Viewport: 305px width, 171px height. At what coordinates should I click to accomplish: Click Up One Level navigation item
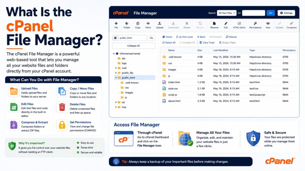point(184,37)
